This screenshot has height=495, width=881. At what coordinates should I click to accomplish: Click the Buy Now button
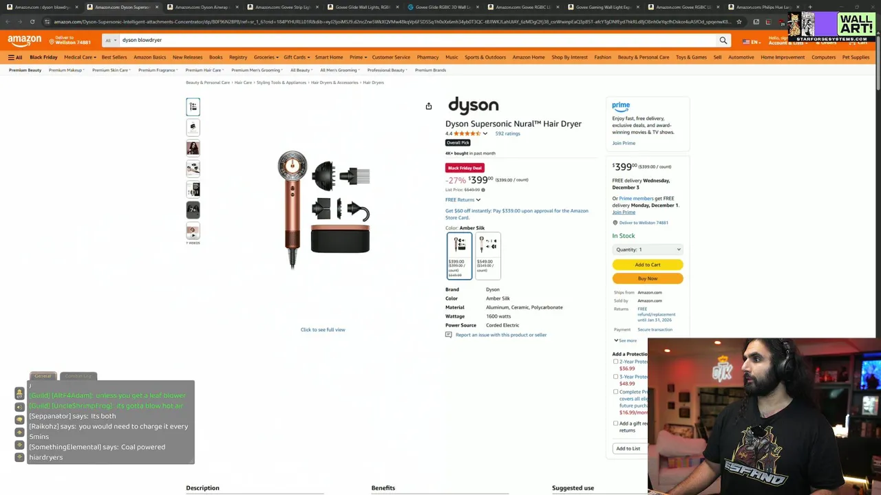pyautogui.click(x=648, y=278)
